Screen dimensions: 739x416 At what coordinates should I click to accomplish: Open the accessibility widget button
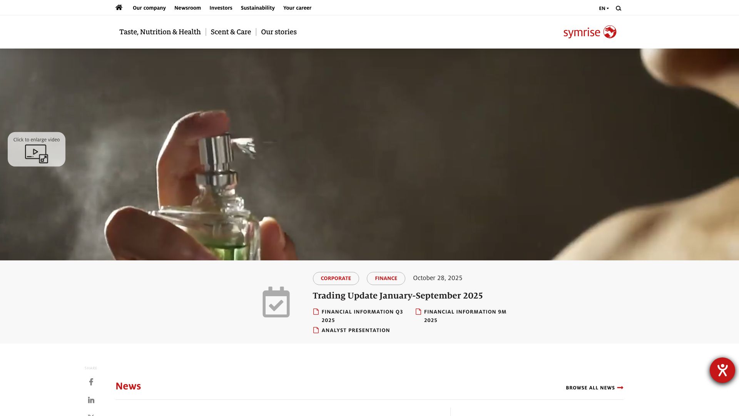click(722, 370)
